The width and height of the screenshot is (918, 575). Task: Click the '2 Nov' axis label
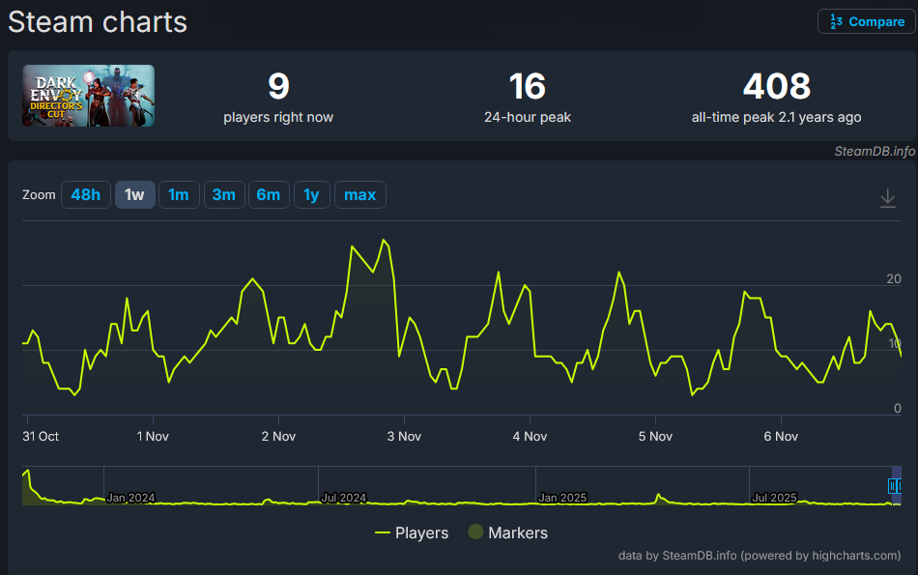click(278, 436)
